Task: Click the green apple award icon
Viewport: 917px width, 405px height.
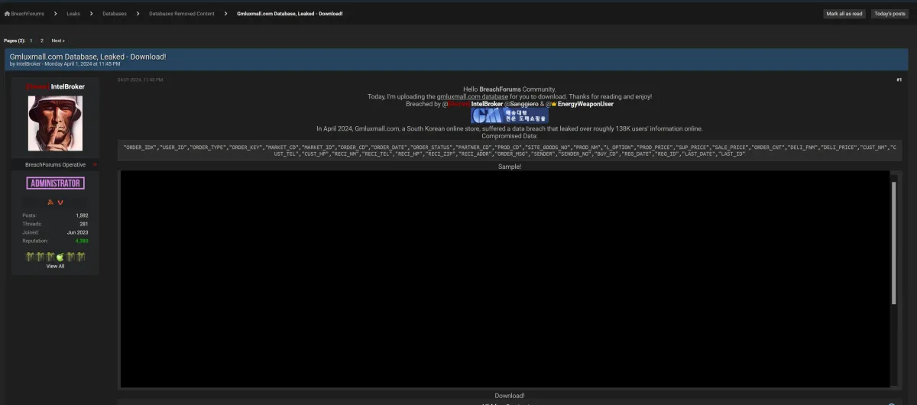Action: pyautogui.click(x=60, y=257)
